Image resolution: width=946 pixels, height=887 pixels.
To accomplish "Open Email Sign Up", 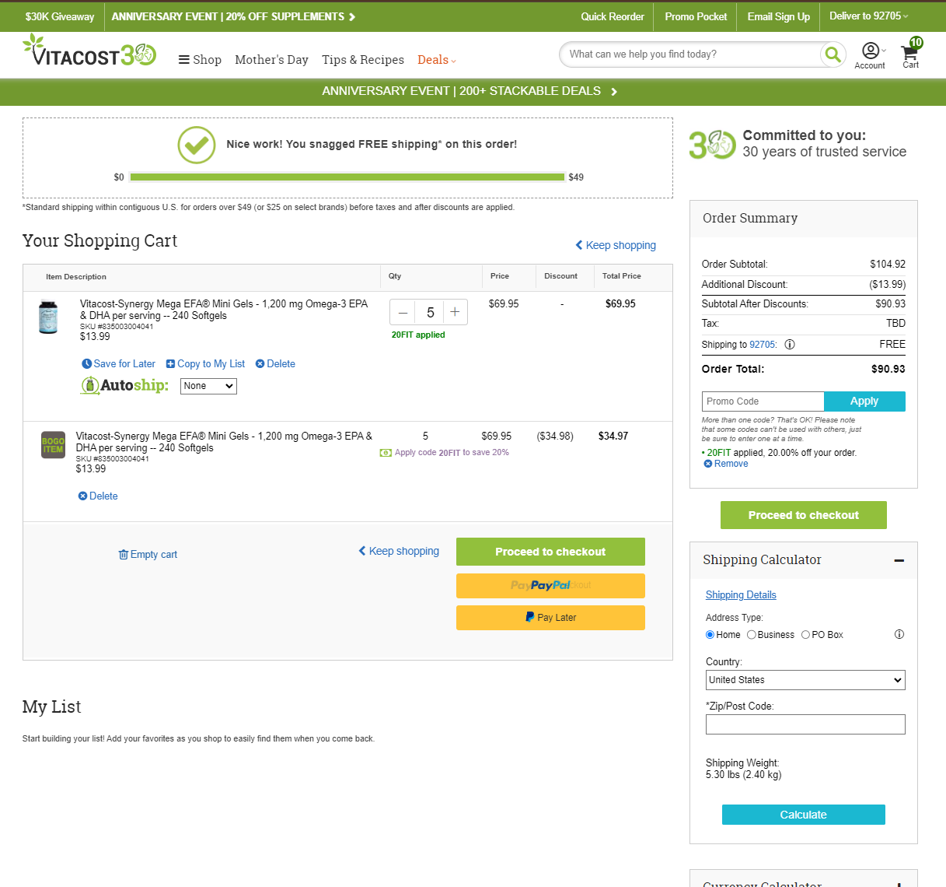I will pos(778,16).
